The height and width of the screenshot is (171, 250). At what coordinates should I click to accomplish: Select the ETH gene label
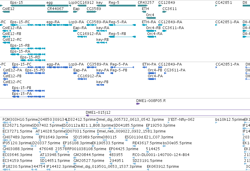[145, 9]
